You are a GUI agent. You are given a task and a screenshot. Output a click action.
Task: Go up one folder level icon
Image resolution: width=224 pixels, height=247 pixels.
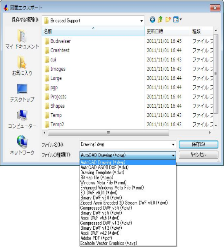point(160,20)
